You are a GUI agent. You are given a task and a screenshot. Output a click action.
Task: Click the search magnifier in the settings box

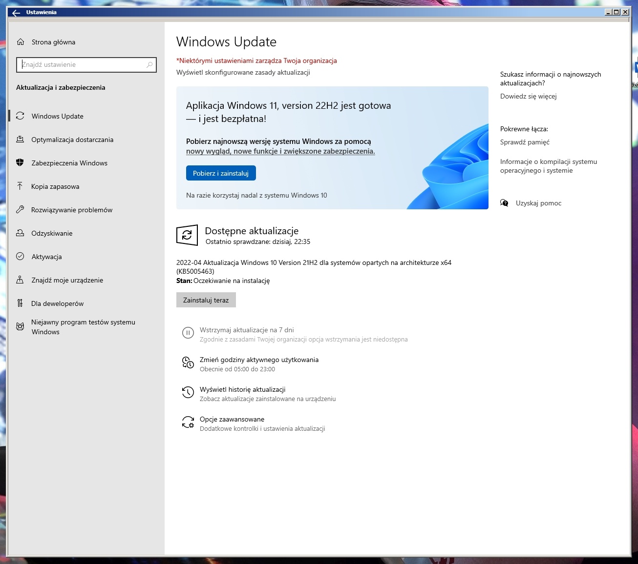[x=149, y=64]
